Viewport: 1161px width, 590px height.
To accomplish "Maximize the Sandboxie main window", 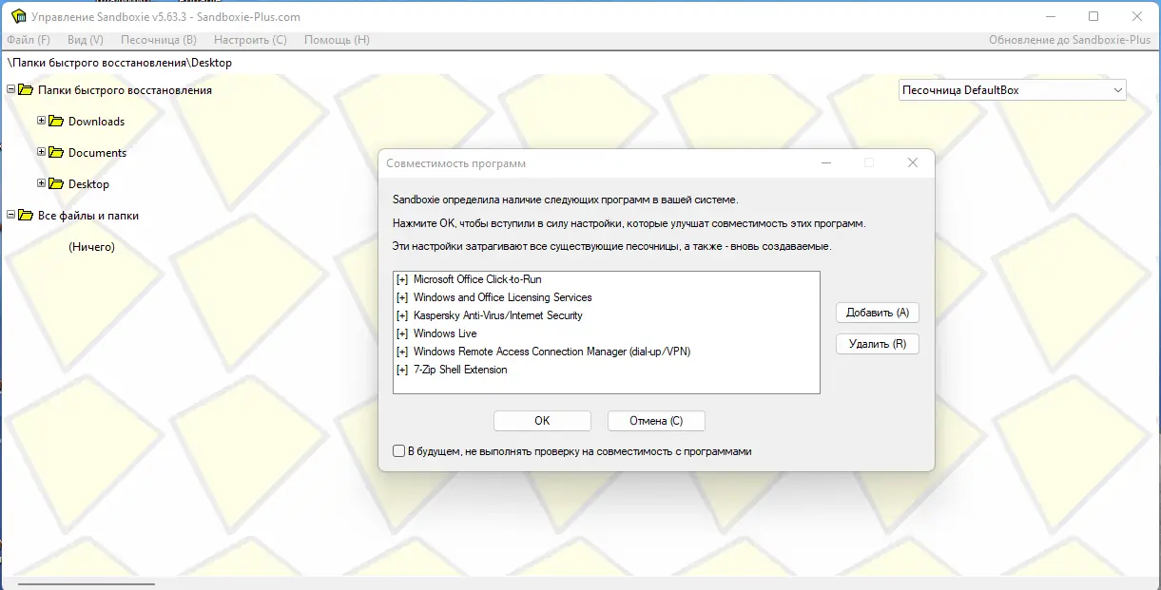I will click(x=1093, y=16).
